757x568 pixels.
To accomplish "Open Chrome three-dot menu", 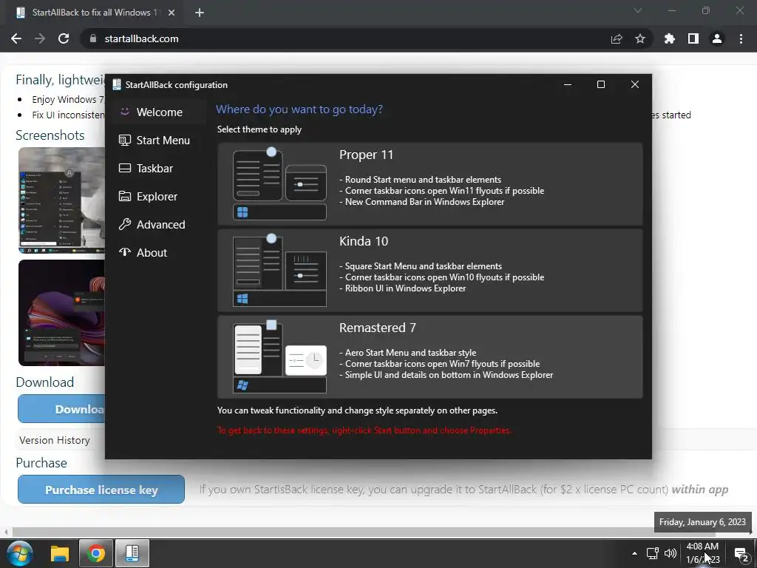I will pyautogui.click(x=741, y=38).
